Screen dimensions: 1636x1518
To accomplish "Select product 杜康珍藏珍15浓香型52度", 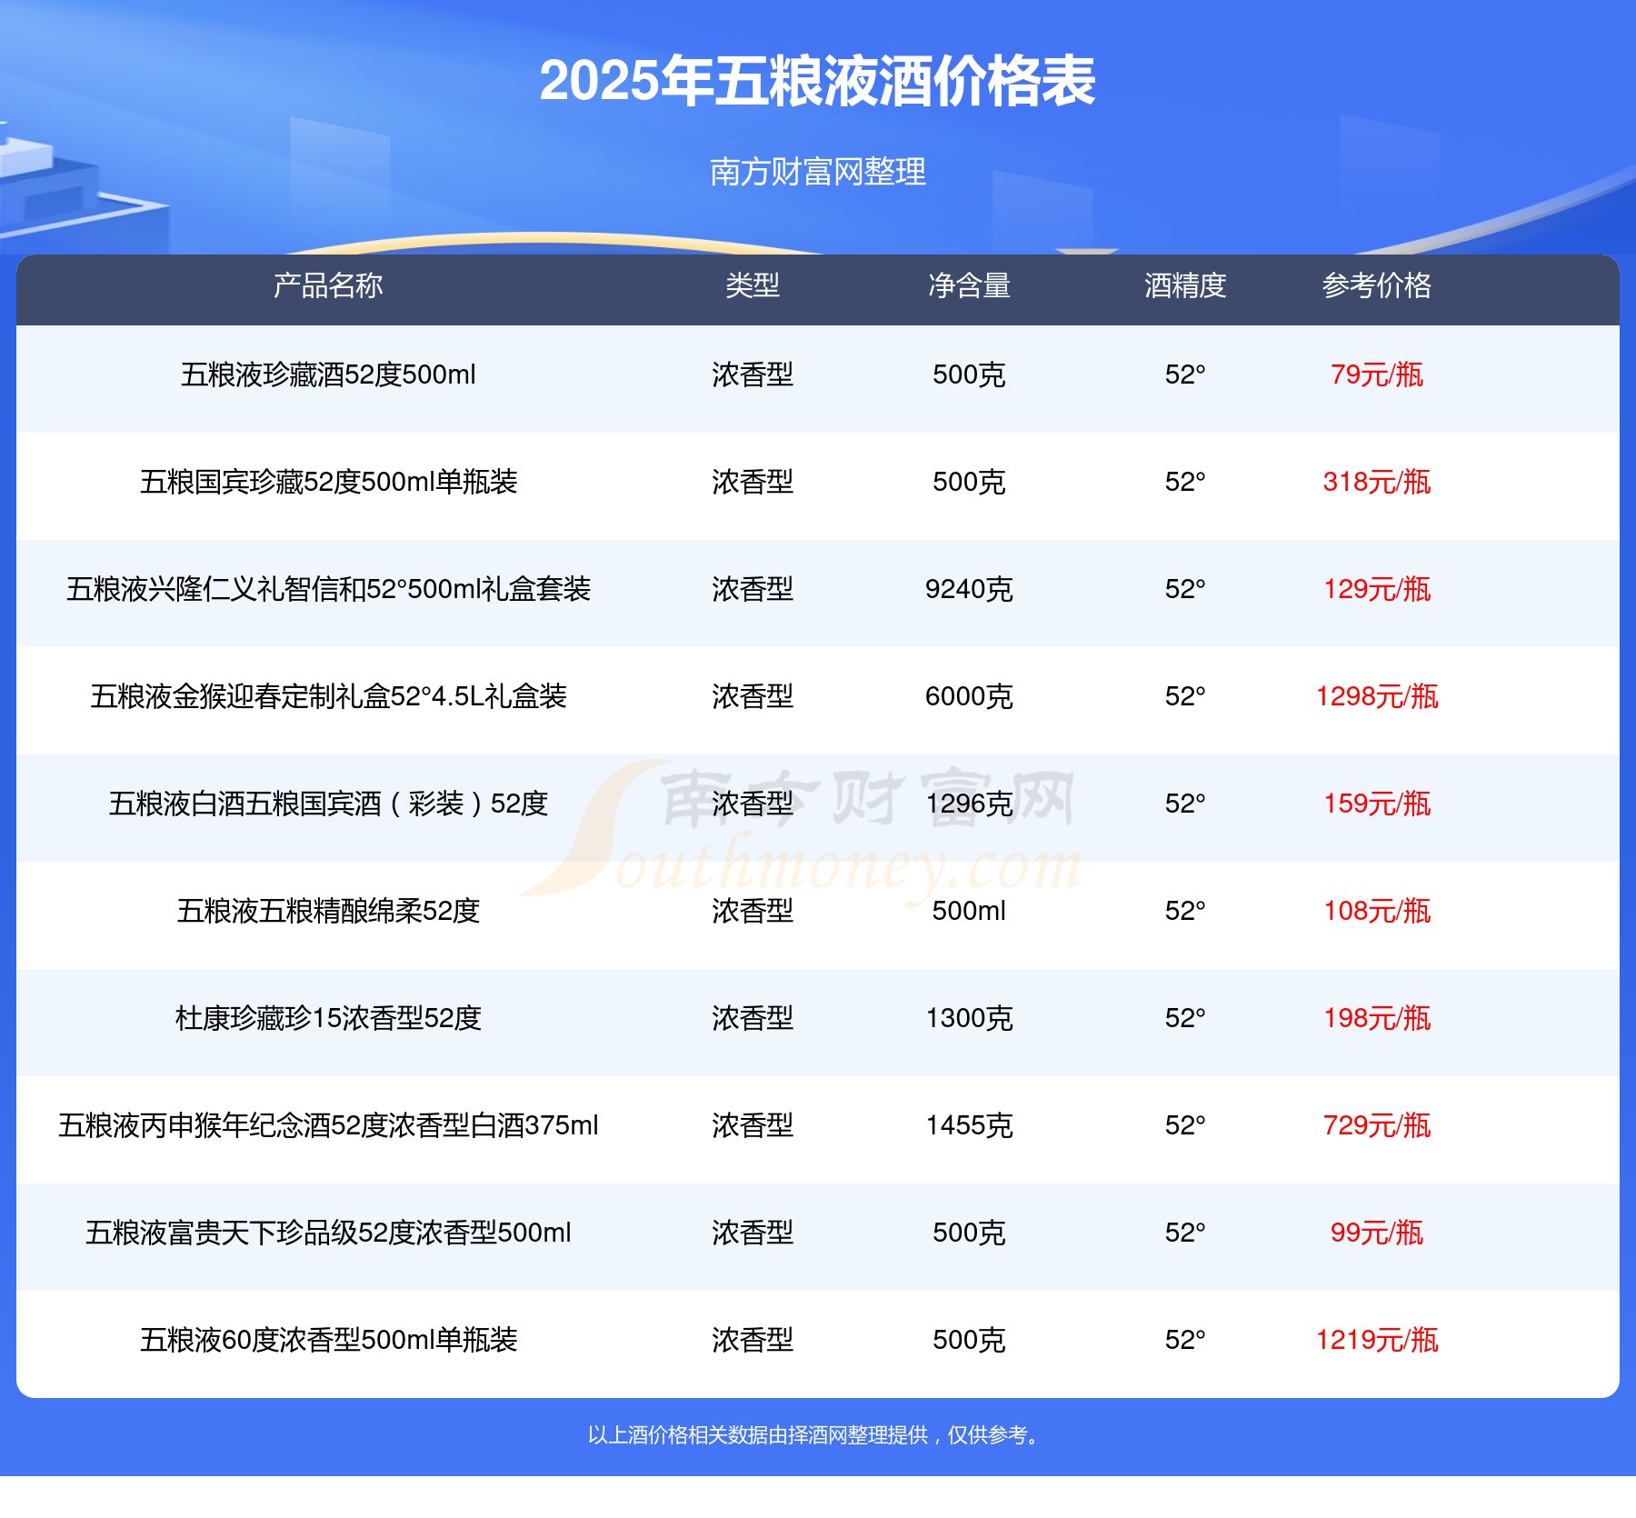I will pyautogui.click(x=328, y=1018).
